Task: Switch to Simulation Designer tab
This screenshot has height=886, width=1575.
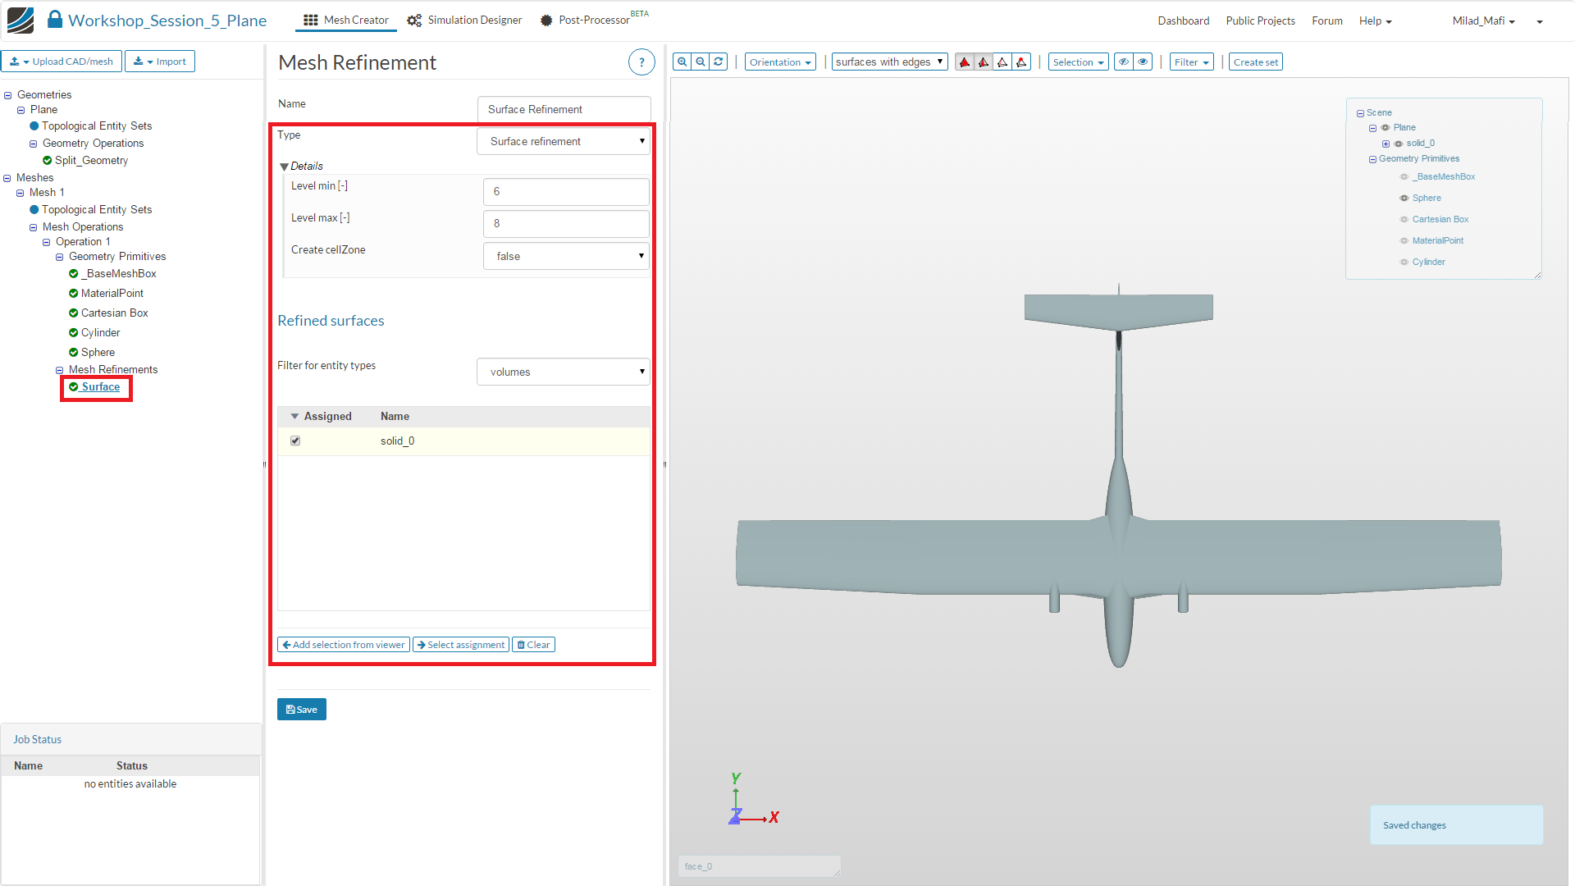Action: (465, 20)
